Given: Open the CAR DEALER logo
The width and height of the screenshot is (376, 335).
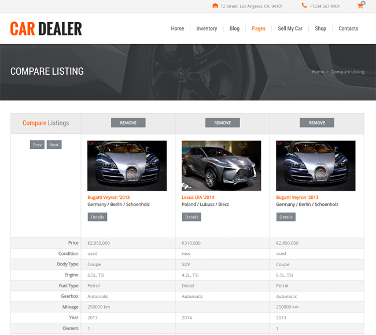Looking at the screenshot, I should (x=46, y=28).
